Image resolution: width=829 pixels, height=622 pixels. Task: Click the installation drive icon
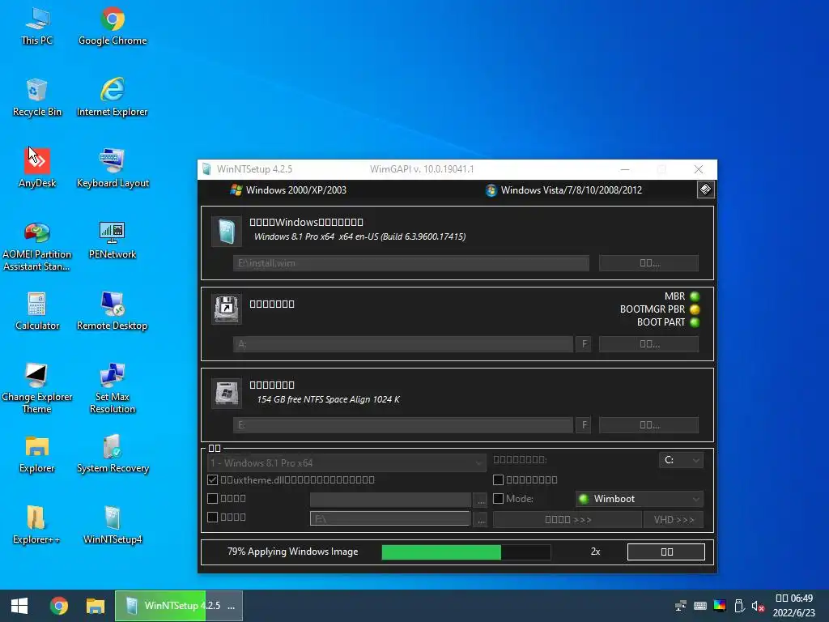click(227, 393)
